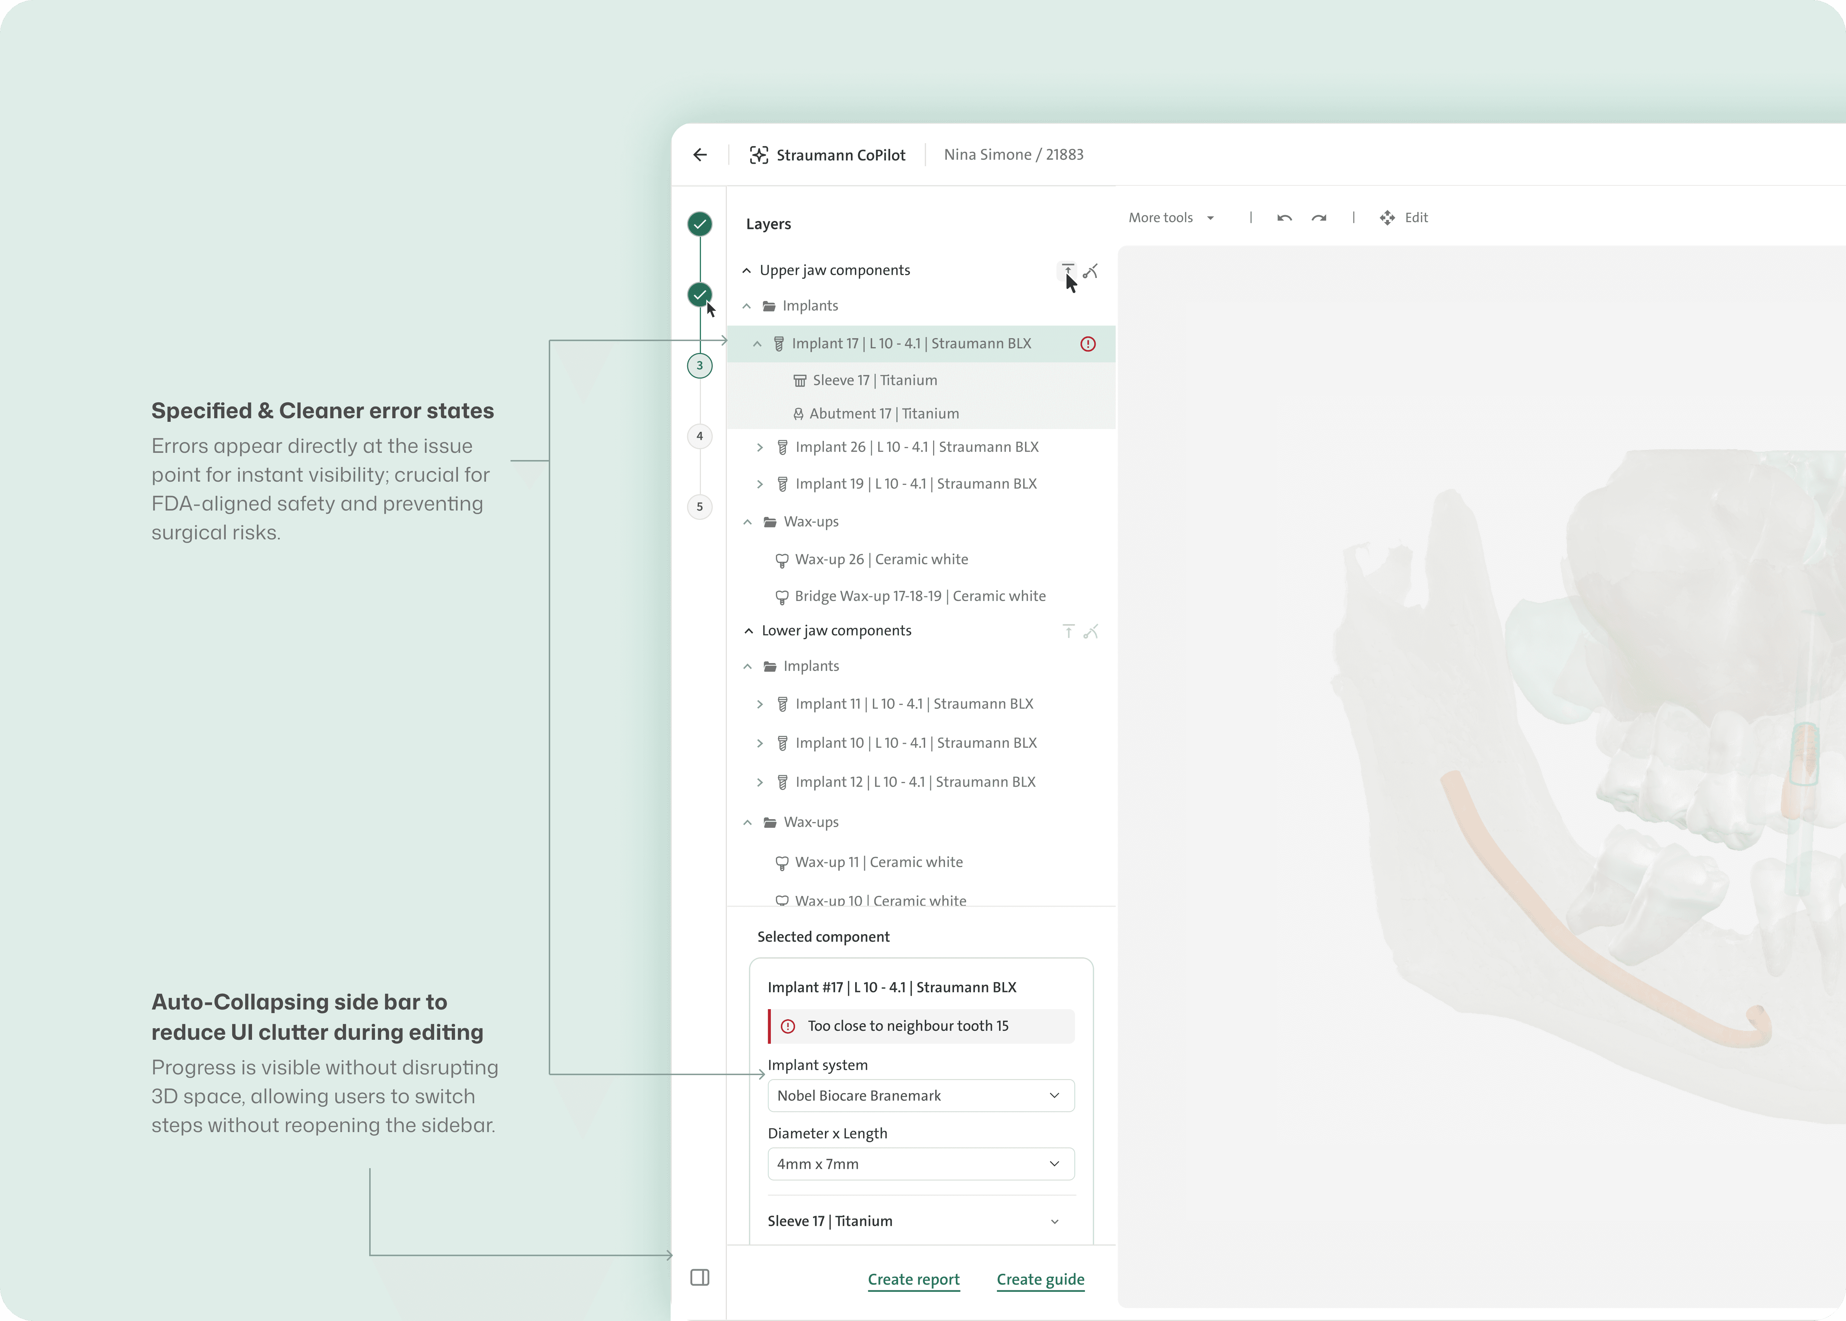1846x1321 pixels.
Task: Click tool icon beside Lower jaw components
Action: point(1091,631)
